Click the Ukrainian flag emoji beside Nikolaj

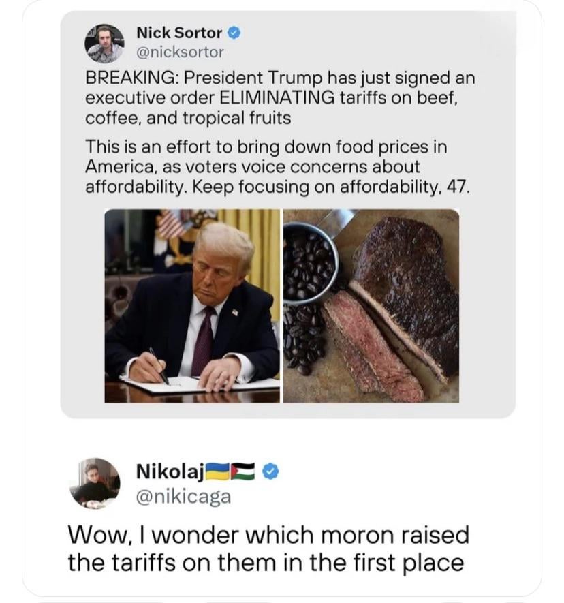click(x=218, y=471)
